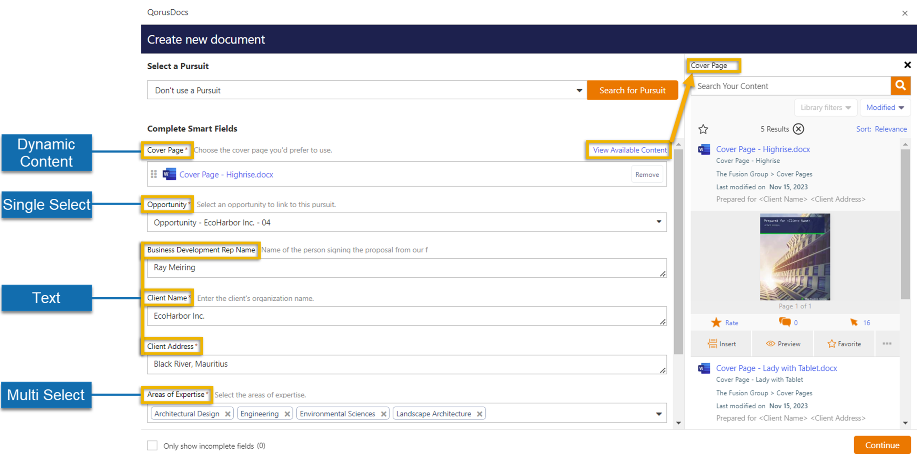This screenshot has width=917, height=467.
Task: Remove the Architectural Design tag
Action: coord(228,414)
